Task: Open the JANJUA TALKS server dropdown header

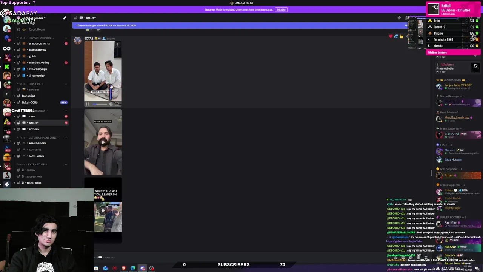Action: (x=33, y=18)
